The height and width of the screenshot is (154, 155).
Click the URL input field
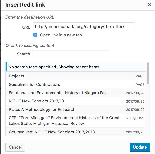(x=84, y=27)
